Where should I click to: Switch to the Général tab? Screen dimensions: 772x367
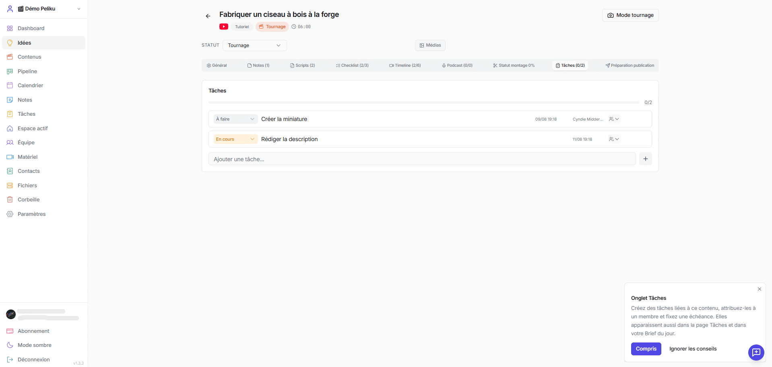click(217, 66)
